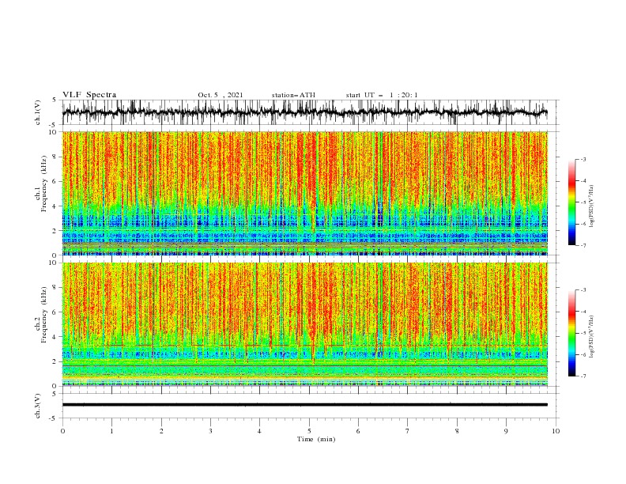Screen dimensions: 626x484
Task: Click the x-axis tick label "1"
Action: click(x=111, y=431)
